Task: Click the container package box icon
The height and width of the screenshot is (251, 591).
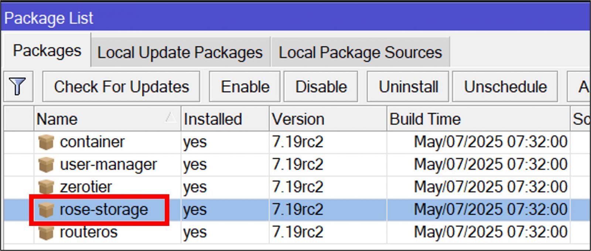Action: (46, 142)
